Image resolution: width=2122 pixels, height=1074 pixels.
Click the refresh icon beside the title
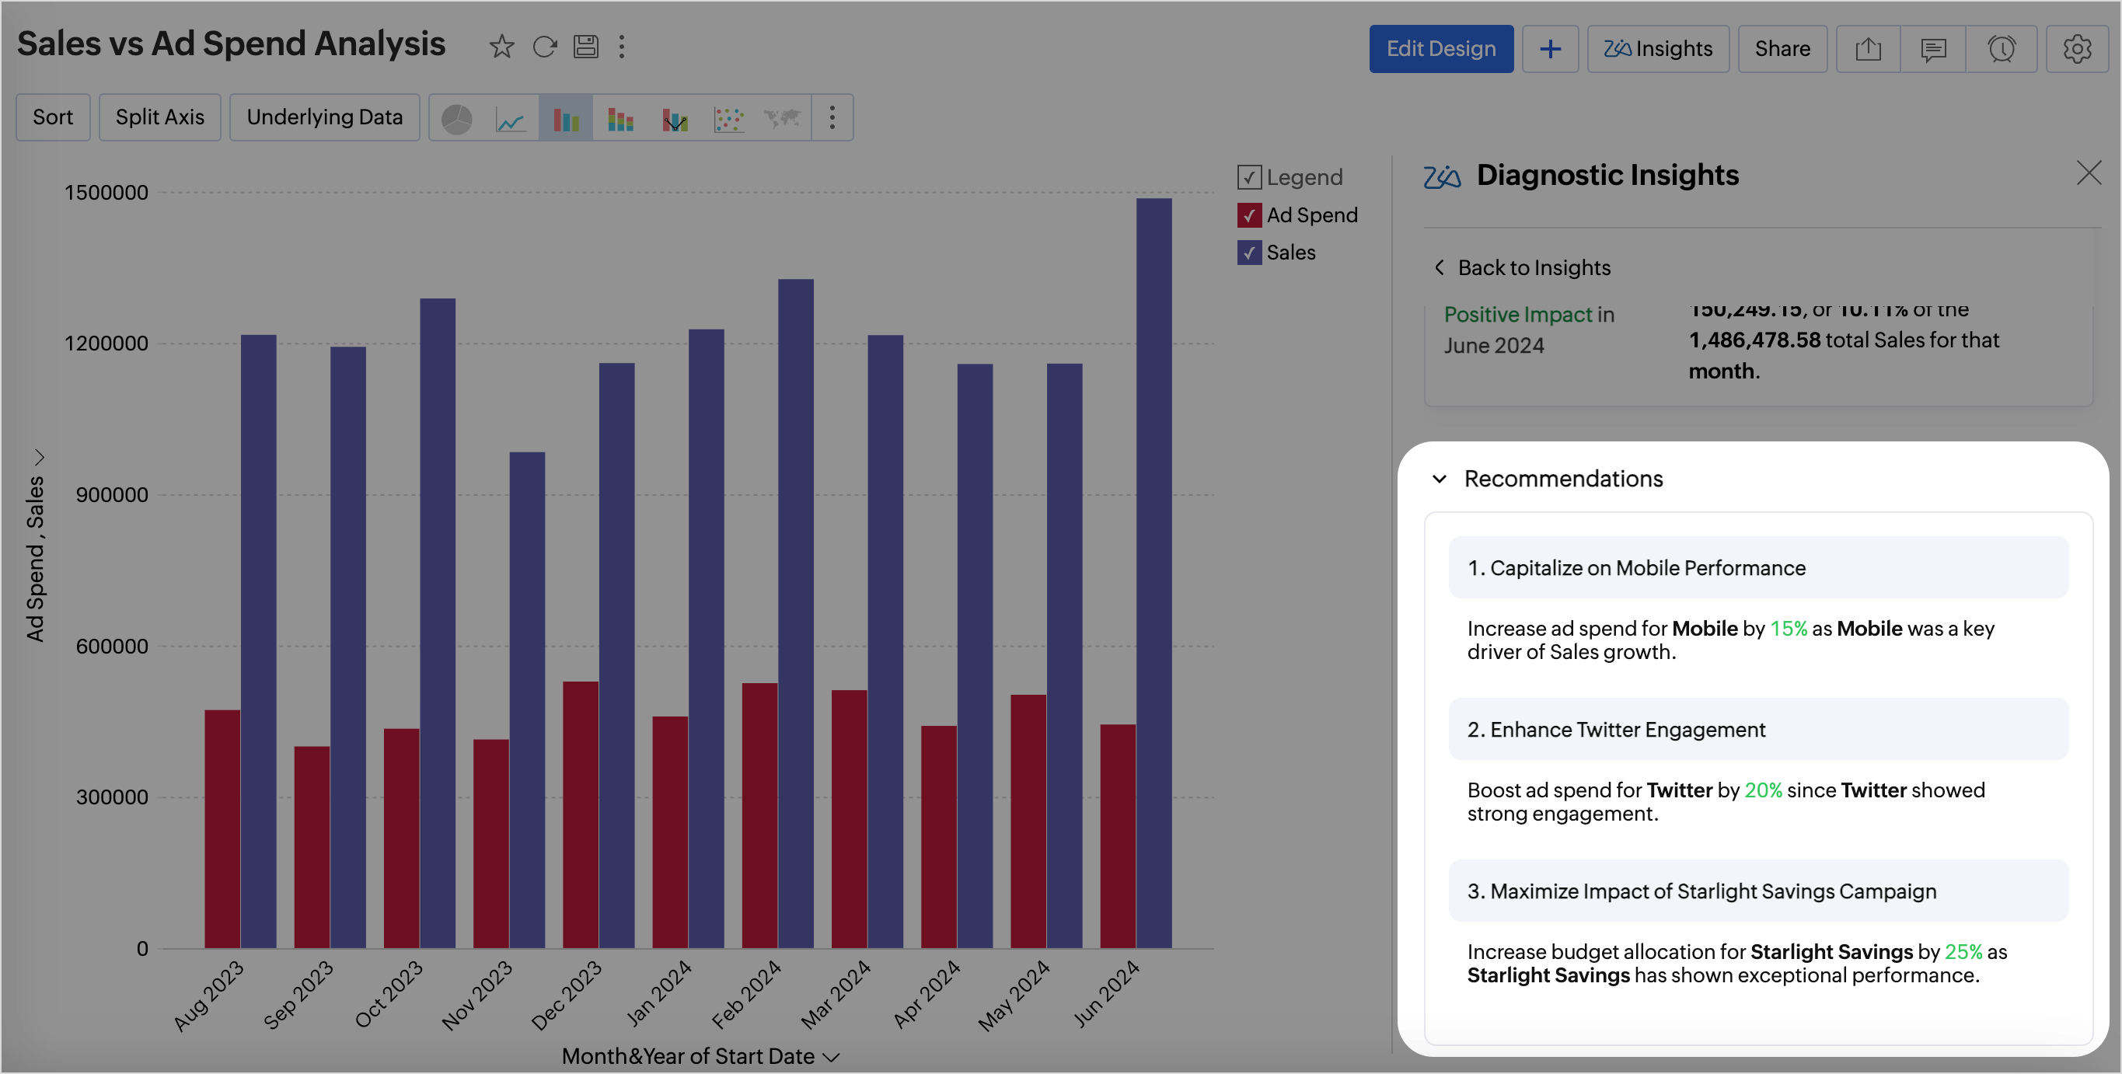point(545,47)
